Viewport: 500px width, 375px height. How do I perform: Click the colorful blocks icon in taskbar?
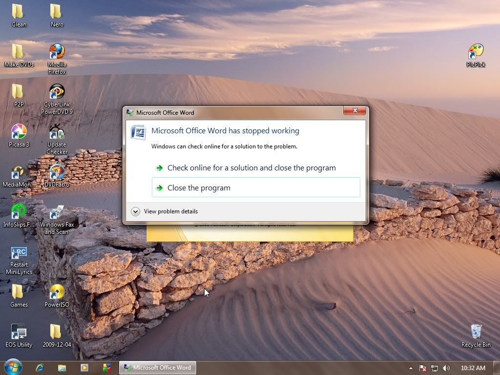(x=107, y=368)
